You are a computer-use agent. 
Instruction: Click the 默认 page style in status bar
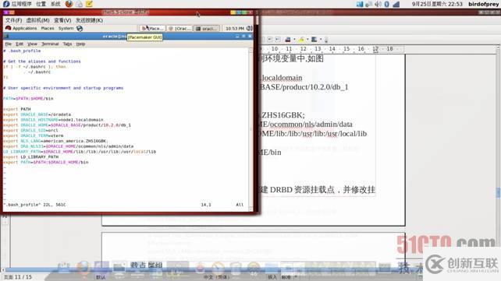pos(101,277)
